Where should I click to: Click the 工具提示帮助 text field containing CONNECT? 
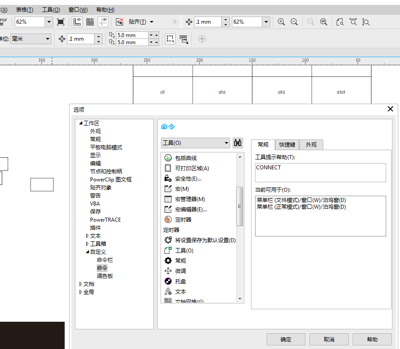tap(321, 172)
